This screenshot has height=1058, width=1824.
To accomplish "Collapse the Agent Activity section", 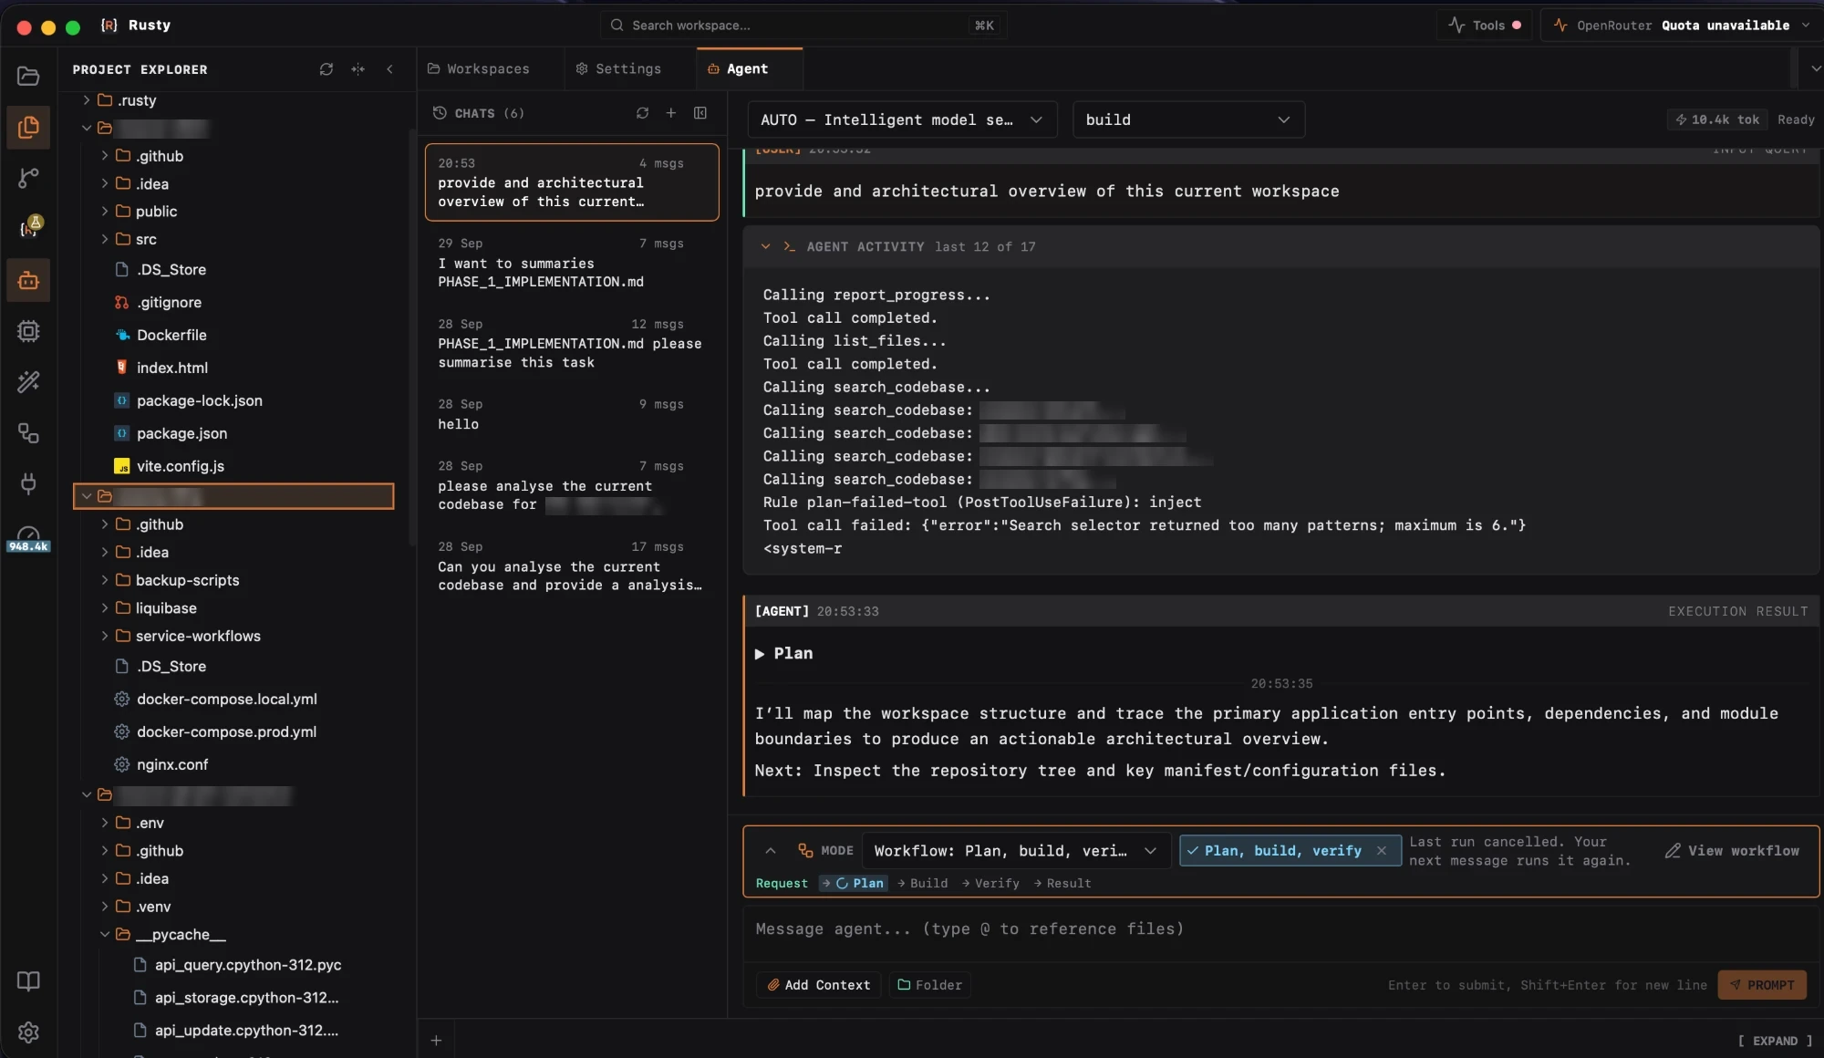I will click(x=766, y=247).
